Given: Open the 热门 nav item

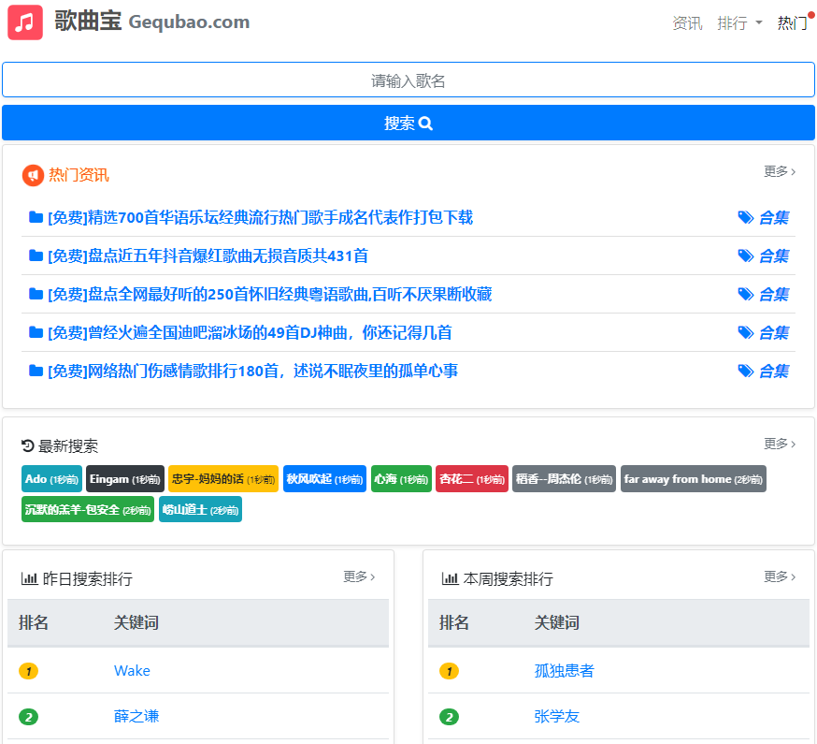Looking at the screenshot, I should (x=793, y=23).
